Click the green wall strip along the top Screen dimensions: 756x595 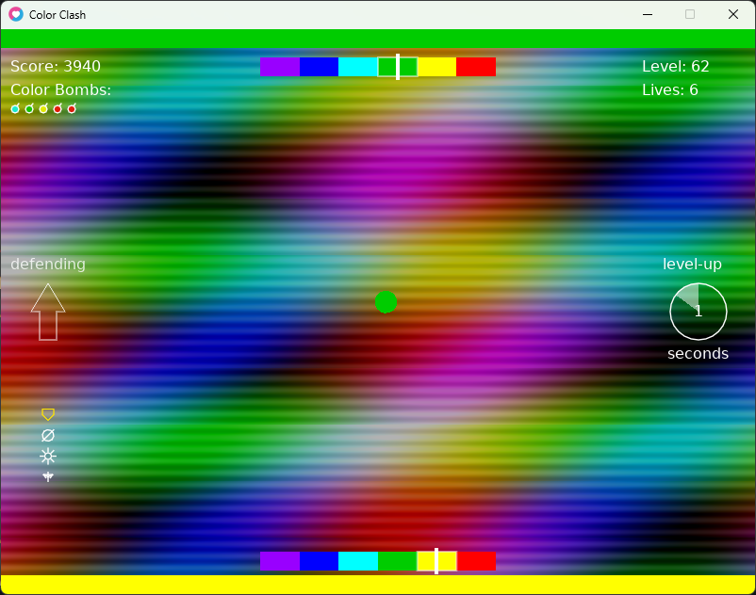click(378, 39)
